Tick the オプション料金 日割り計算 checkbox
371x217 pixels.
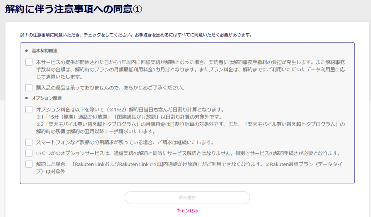(x=29, y=109)
